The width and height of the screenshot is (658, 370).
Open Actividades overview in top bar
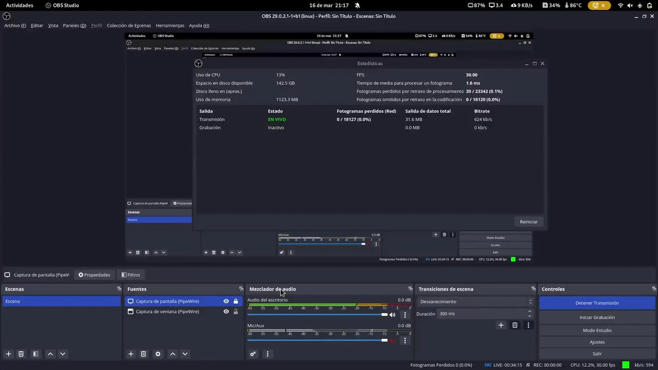(x=20, y=5)
